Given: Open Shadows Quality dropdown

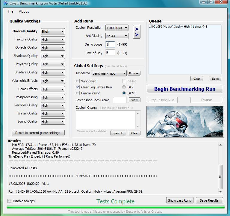Looking at the screenshot, I should (x=53, y=56).
